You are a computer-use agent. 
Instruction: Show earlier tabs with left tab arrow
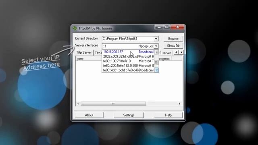[176, 52]
